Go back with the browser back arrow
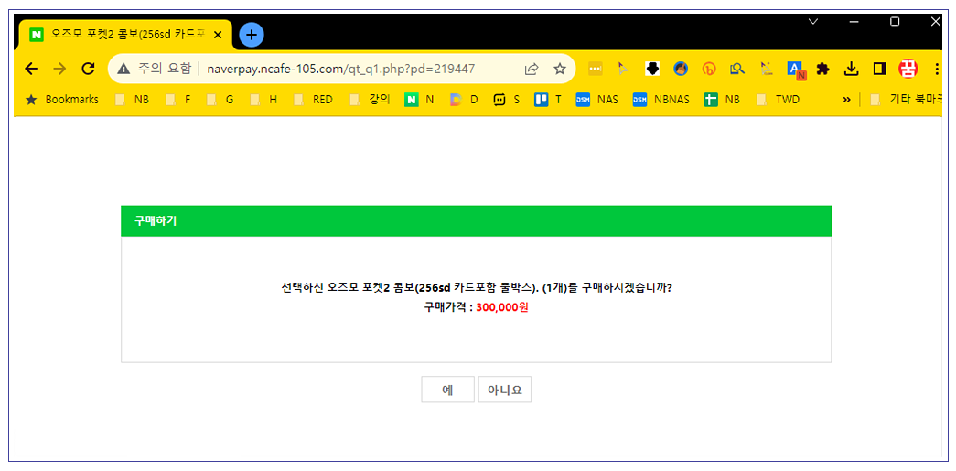Screen dimensions: 956x471 click(31, 69)
